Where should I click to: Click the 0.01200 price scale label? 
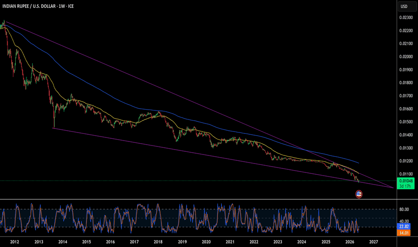[x=406, y=161]
